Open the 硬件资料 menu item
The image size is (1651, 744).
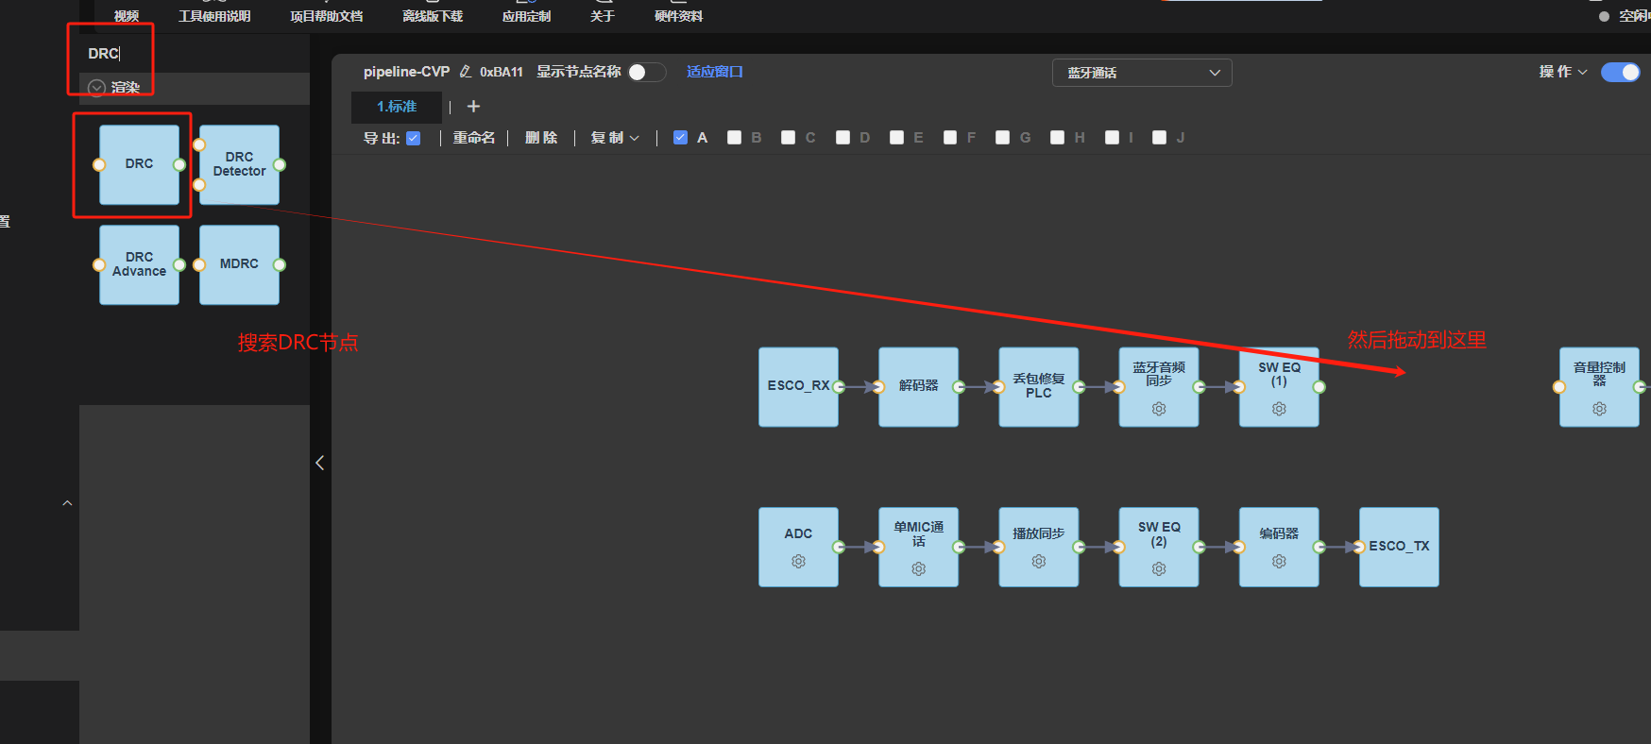[678, 16]
